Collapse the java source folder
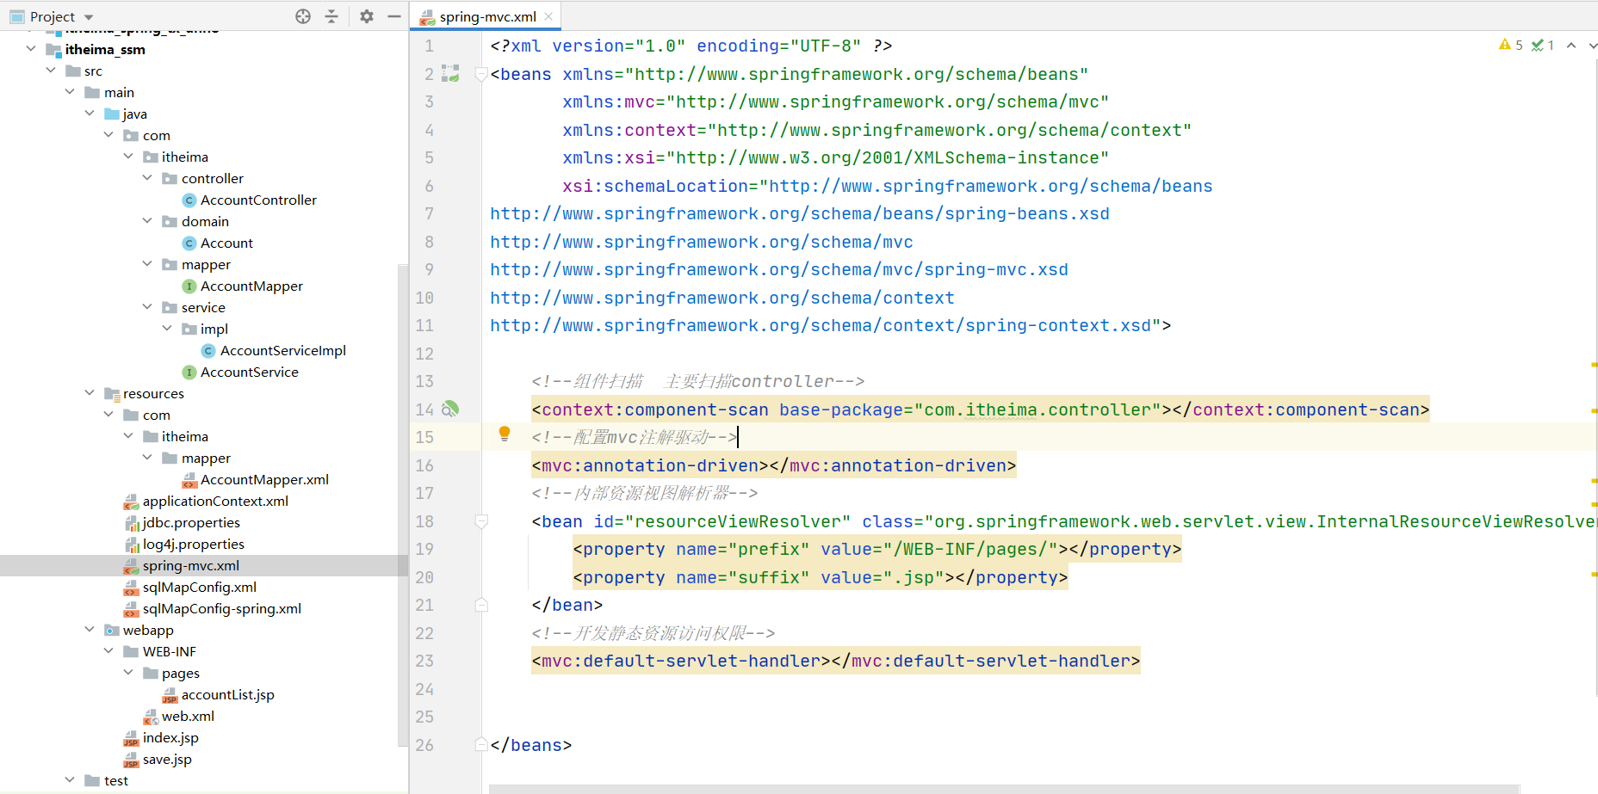Viewport: 1598px width, 794px height. pos(90,114)
